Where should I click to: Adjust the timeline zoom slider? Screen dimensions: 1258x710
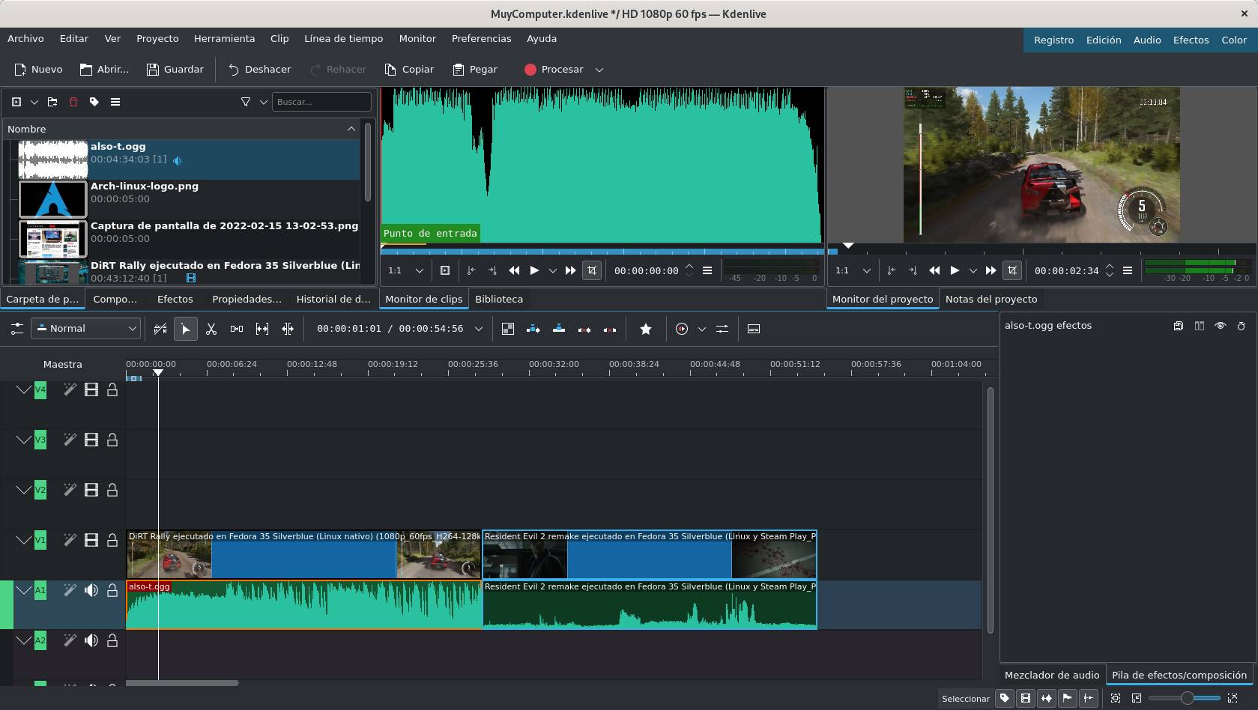1187,698
